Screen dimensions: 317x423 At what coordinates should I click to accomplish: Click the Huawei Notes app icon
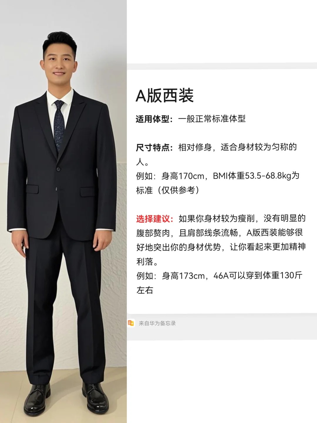pyautogui.click(x=131, y=323)
